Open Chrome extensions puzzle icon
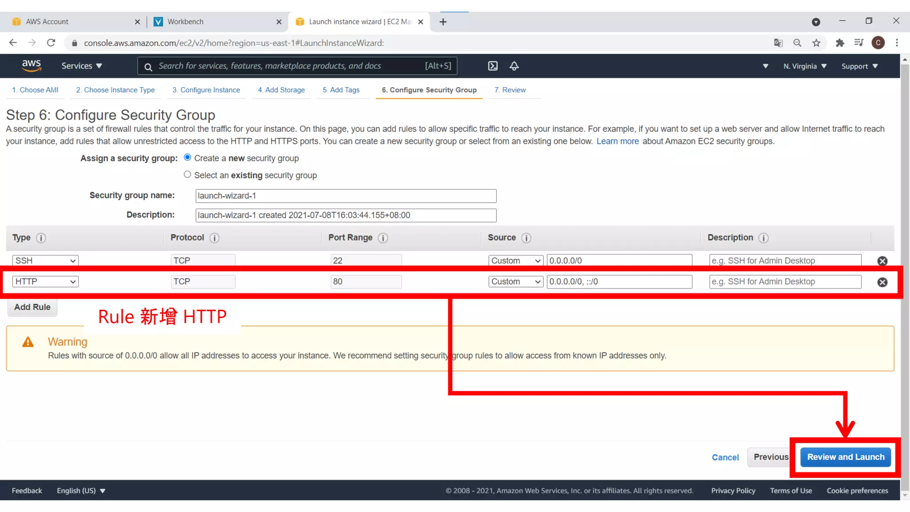The height and width of the screenshot is (512, 910). pos(839,43)
